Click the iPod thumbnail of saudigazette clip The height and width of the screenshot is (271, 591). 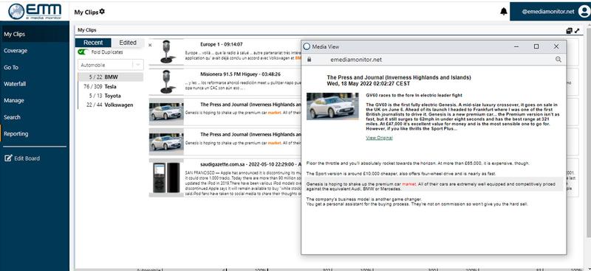166,177
